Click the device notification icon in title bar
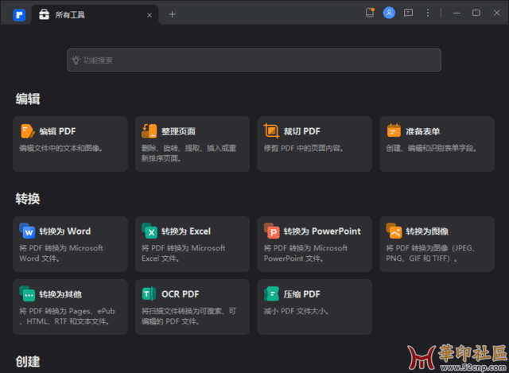Viewport: 509px width, 373px height. point(370,13)
